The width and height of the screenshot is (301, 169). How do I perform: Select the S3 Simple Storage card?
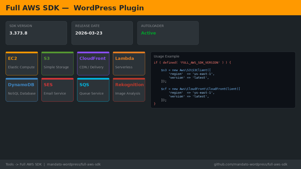point(57,64)
